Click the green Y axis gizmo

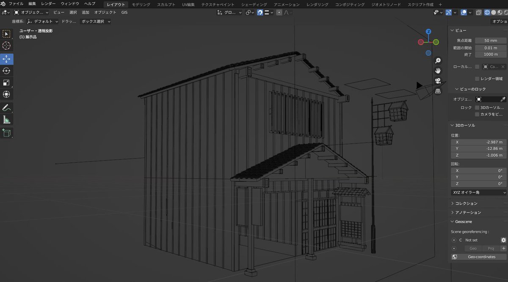tap(436, 42)
